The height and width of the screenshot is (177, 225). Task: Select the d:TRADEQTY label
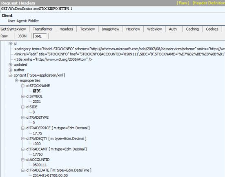56,139
